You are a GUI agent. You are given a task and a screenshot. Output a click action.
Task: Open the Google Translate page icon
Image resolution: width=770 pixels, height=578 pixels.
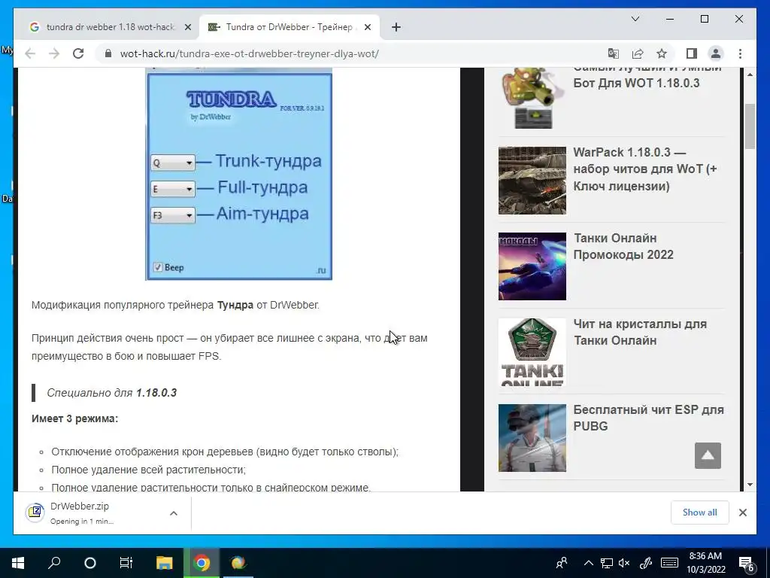(x=614, y=53)
